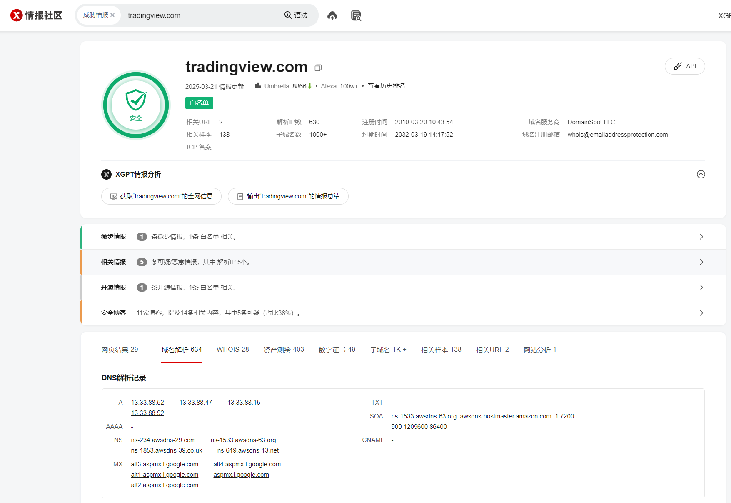Image resolution: width=731 pixels, height=503 pixels.
Task: Open NS record ns-1533.awsdns-63.org
Action: click(x=243, y=440)
